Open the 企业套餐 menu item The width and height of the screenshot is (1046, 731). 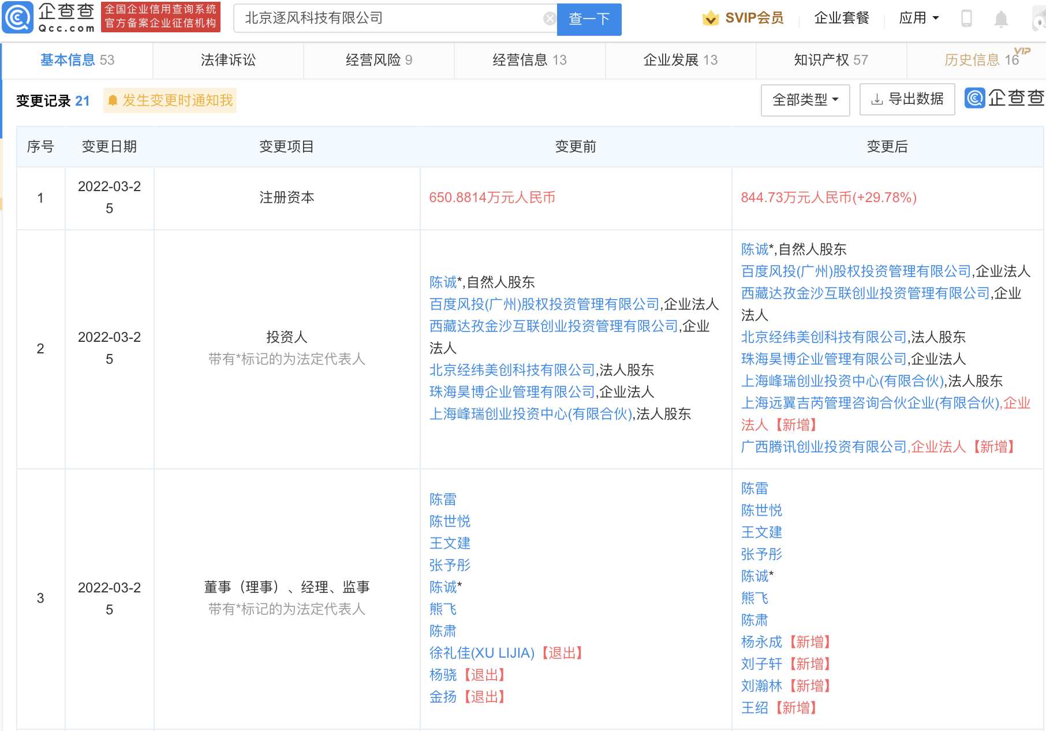click(x=841, y=18)
